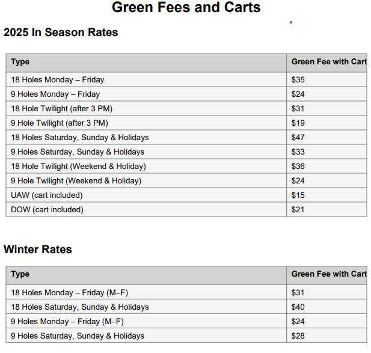The image size is (371, 353).
Task: Click the "UAW (cart included)" cell
Action: point(47,195)
